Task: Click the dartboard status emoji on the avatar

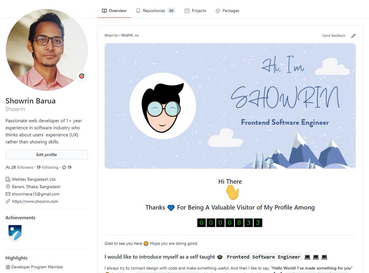Action: click(x=81, y=76)
